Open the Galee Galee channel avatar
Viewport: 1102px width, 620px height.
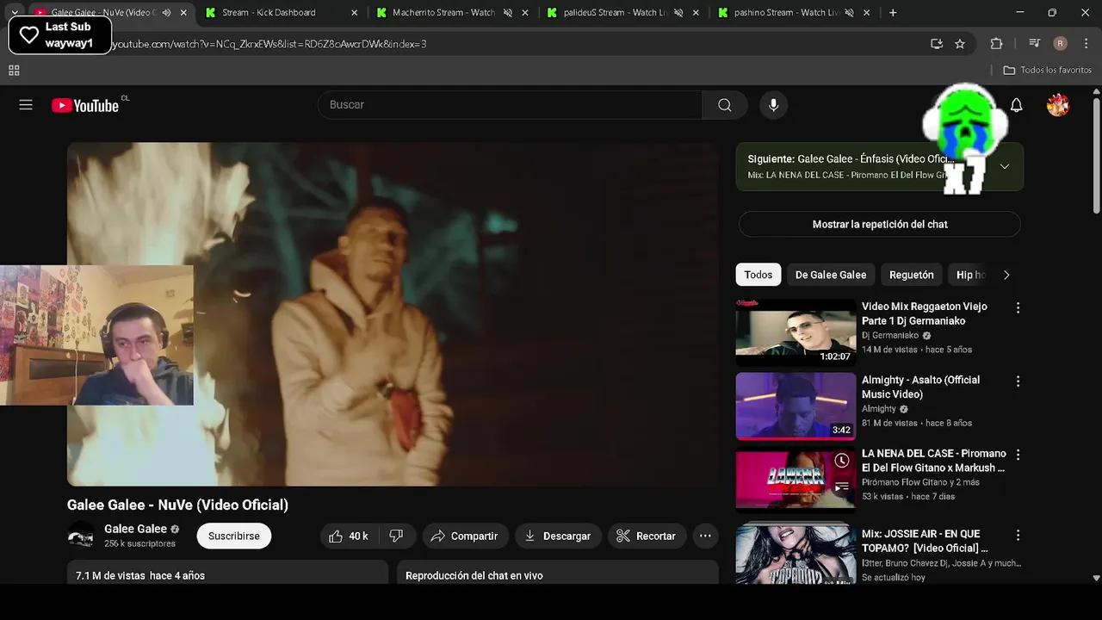tap(81, 536)
